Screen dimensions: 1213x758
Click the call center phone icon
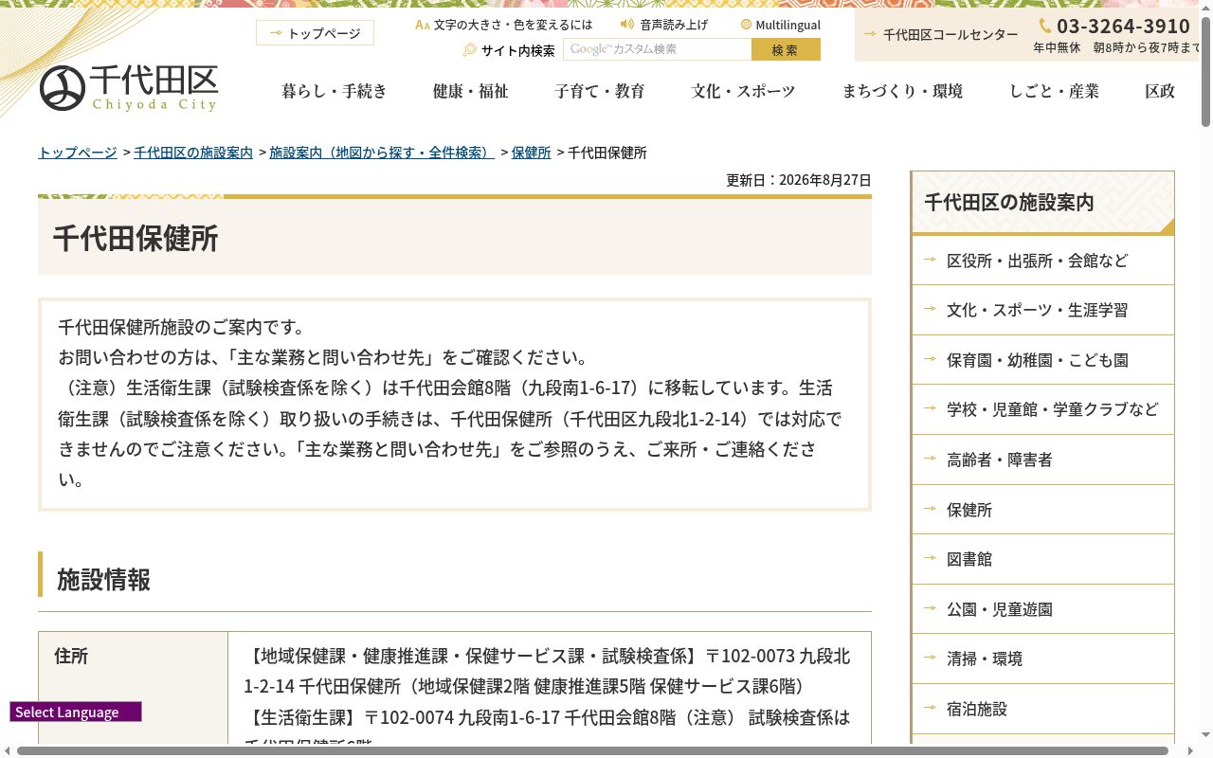tap(1045, 26)
